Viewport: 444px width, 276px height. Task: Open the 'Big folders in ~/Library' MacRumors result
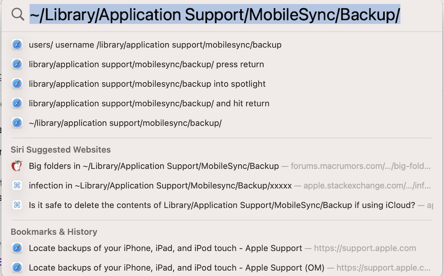(x=154, y=166)
